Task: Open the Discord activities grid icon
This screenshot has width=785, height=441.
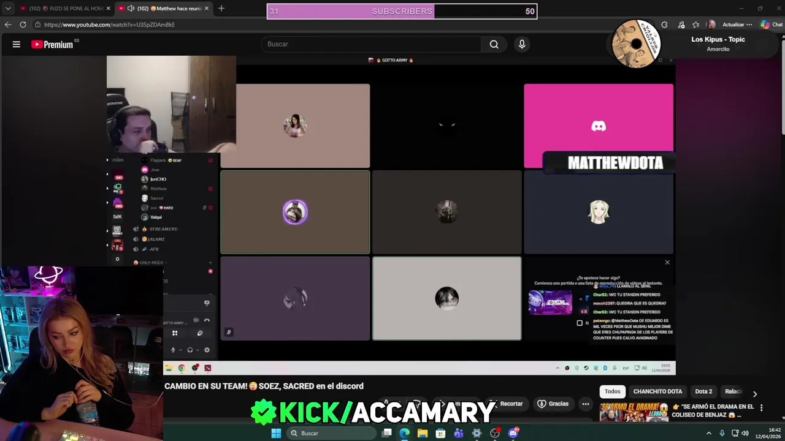Action: [175, 333]
